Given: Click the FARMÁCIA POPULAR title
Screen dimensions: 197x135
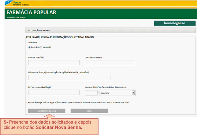Looking at the screenshot, I should 31,12.
